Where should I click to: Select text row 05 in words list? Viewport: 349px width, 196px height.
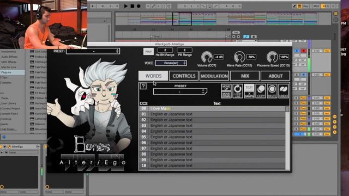click(x=212, y=137)
